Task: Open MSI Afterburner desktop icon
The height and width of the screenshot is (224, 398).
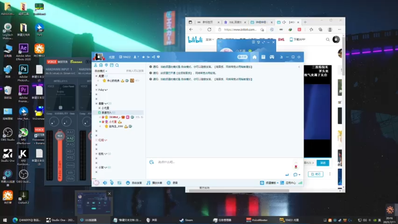Action: click(x=24, y=136)
